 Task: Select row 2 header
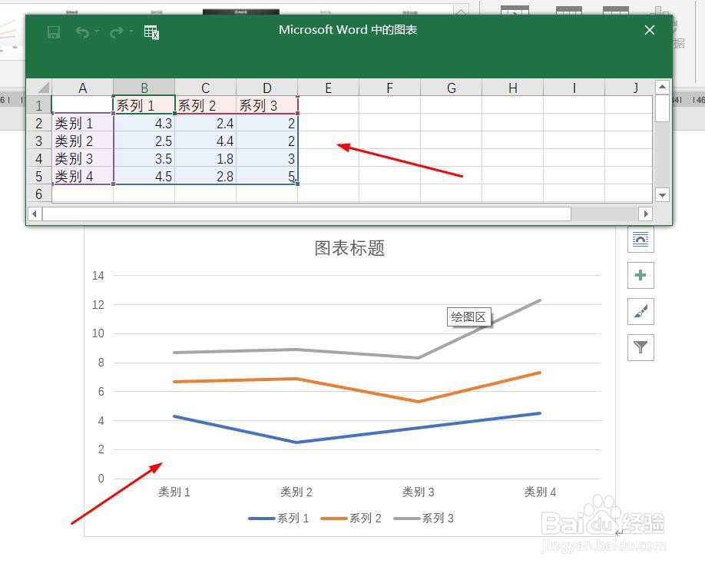coord(39,123)
